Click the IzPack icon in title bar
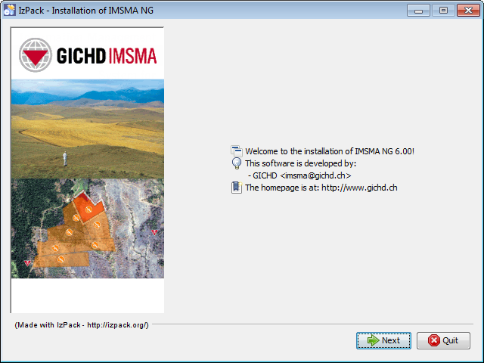Image resolution: width=484 pixels, height=363 pixels. [9, 10]
